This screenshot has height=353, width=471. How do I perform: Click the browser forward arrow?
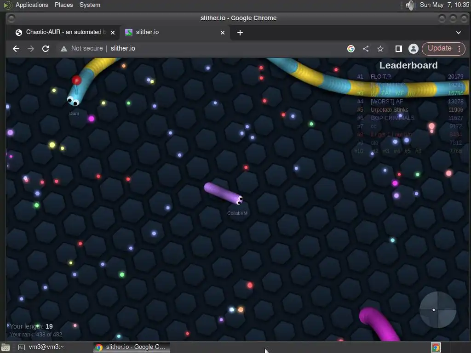31,49
